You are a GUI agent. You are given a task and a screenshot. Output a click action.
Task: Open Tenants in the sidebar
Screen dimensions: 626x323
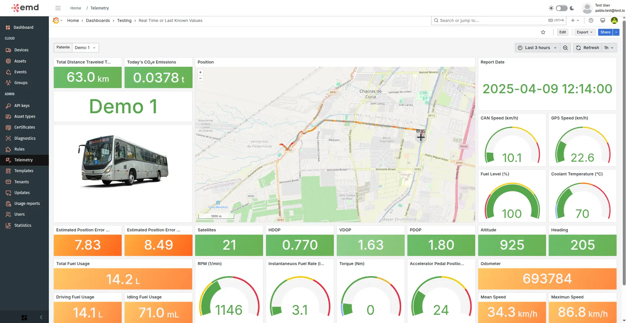(x=24, y=182)
